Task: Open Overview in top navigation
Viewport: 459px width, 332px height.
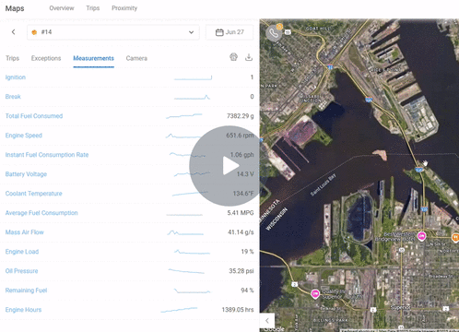Action: click(62, 8)
